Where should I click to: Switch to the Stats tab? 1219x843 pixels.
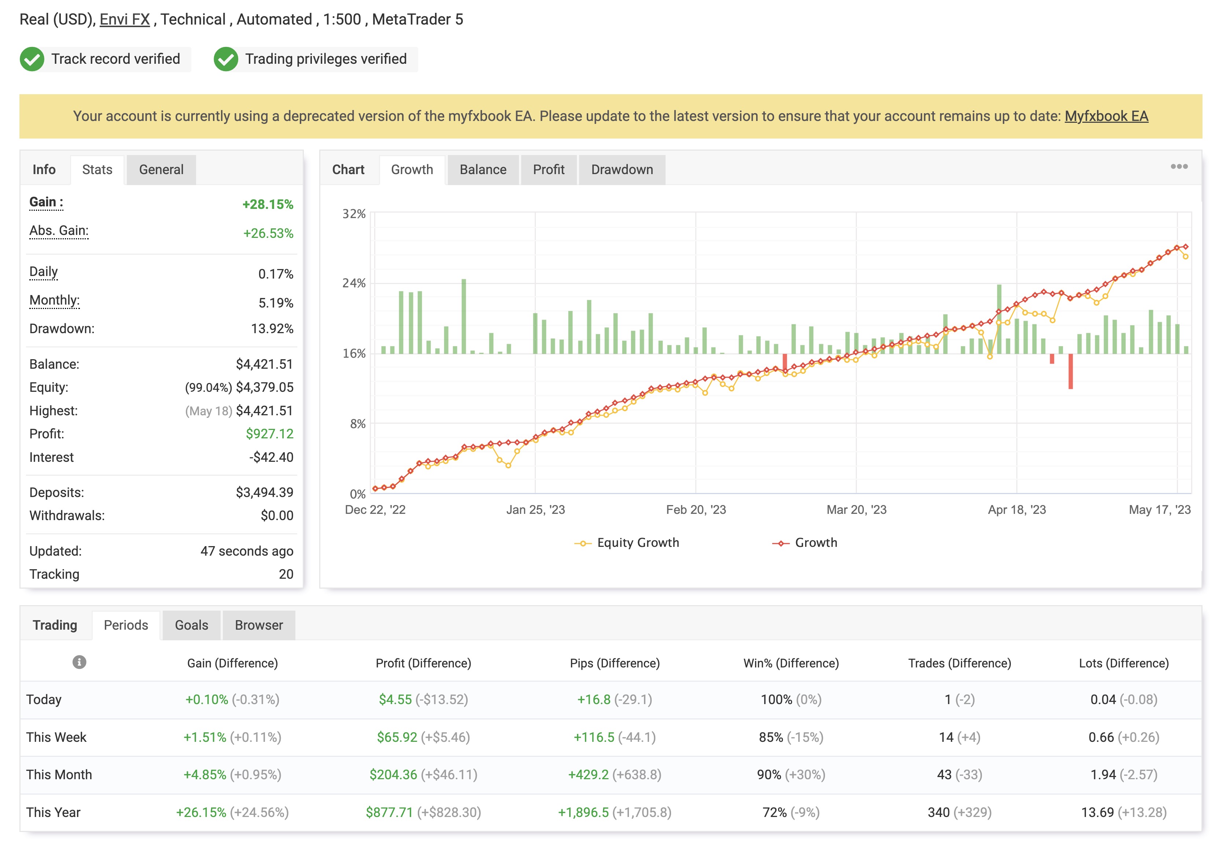point(97,170)
